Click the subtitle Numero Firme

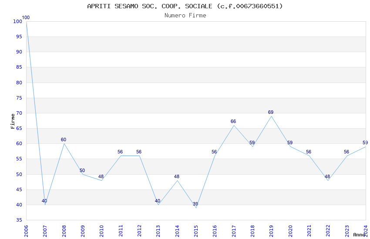coord(185,16)
